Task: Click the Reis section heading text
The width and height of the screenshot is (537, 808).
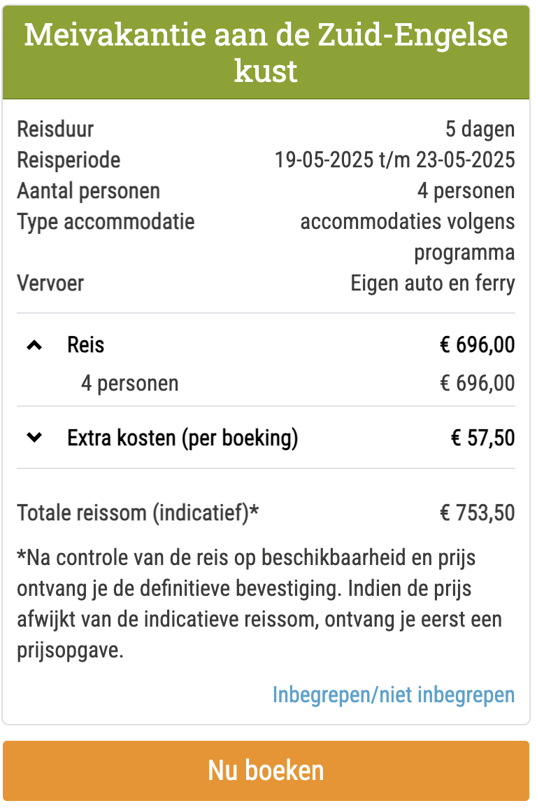Action: click(86, 345)
